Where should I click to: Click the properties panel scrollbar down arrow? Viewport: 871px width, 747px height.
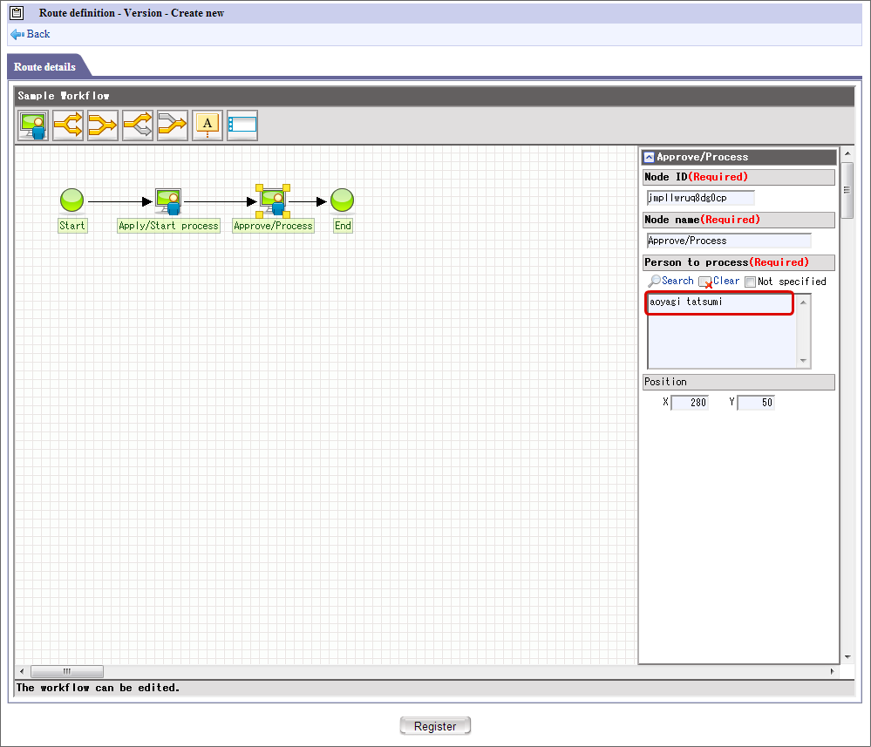(x=847, y=657)
